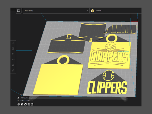Switch to Top view orientation

pyautogui.click(x=25, y=104)
